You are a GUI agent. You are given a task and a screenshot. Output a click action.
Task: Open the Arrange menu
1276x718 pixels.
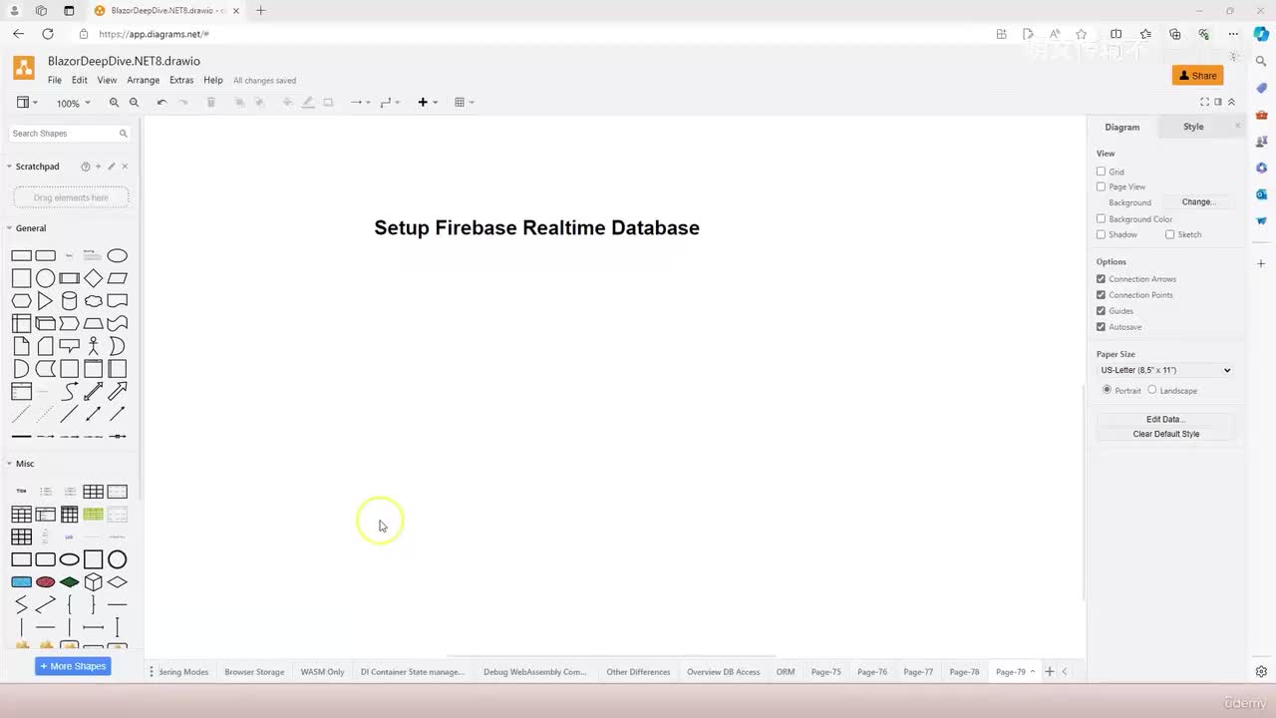[143, 80]
